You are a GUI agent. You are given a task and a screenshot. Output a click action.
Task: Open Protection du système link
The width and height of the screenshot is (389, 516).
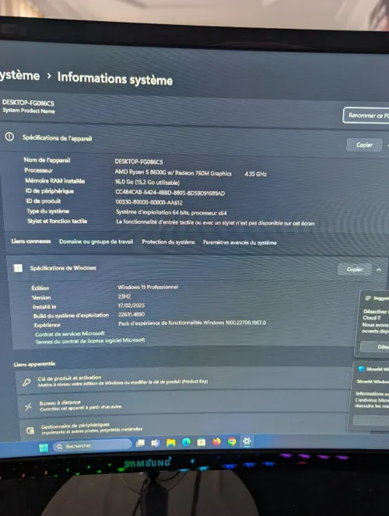(x=168, y=242)
